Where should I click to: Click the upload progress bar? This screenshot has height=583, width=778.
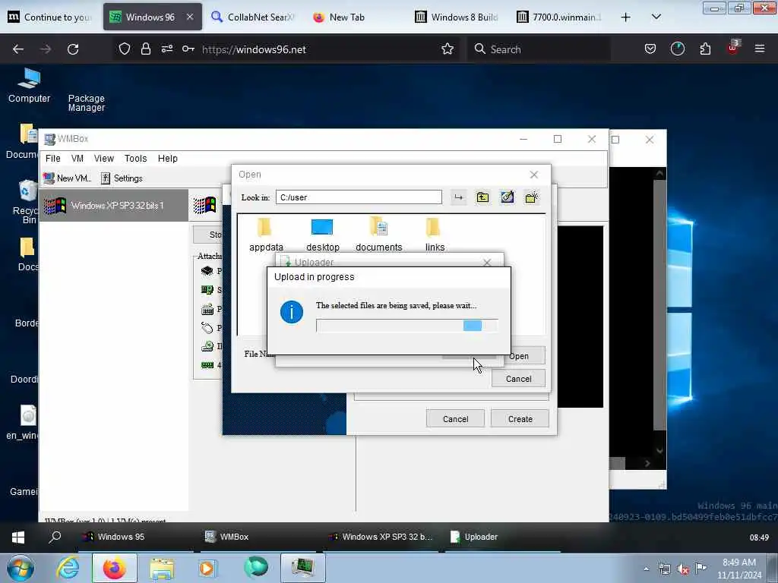coord(407,326)
